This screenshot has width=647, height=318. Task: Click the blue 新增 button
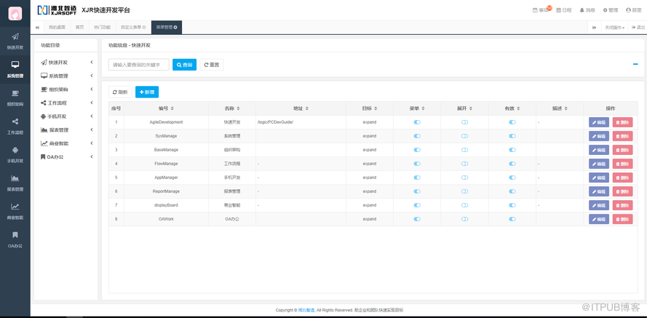point(147,92)
